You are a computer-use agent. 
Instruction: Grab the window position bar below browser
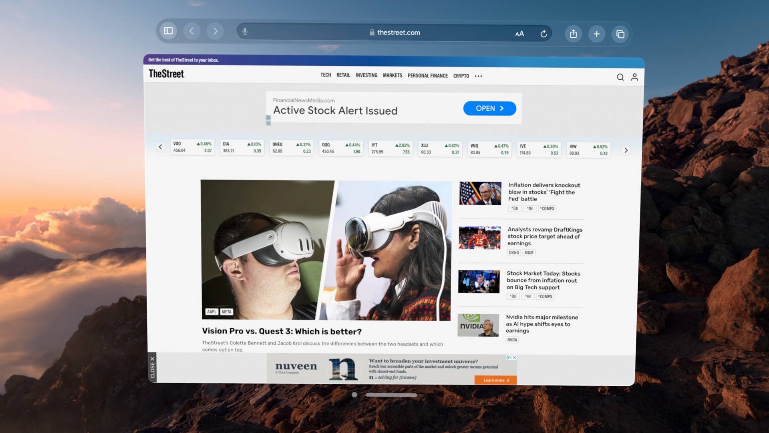pyautogui.click(x=391, y=395)
